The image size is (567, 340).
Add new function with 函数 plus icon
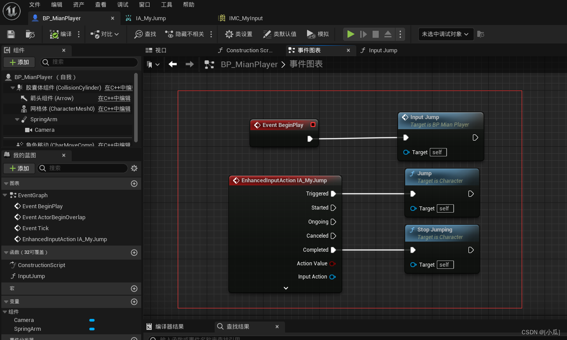pos(134,253)
